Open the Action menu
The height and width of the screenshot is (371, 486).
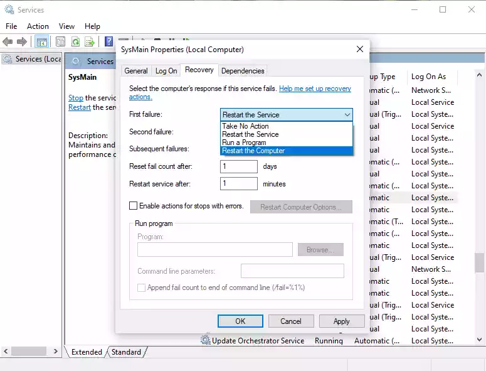[38, 26]
